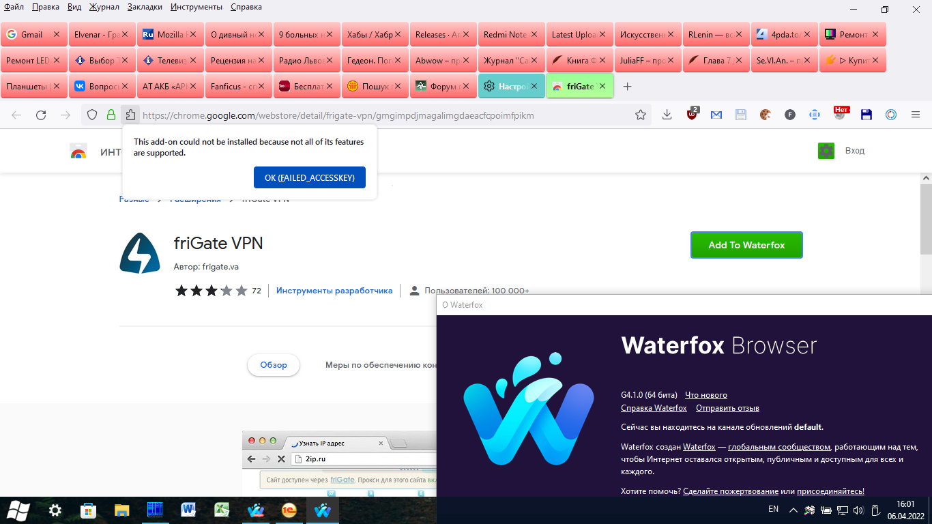Click the присоединяйтесь! link
This screenshot has height=524, width=932.
click(831, 491)
